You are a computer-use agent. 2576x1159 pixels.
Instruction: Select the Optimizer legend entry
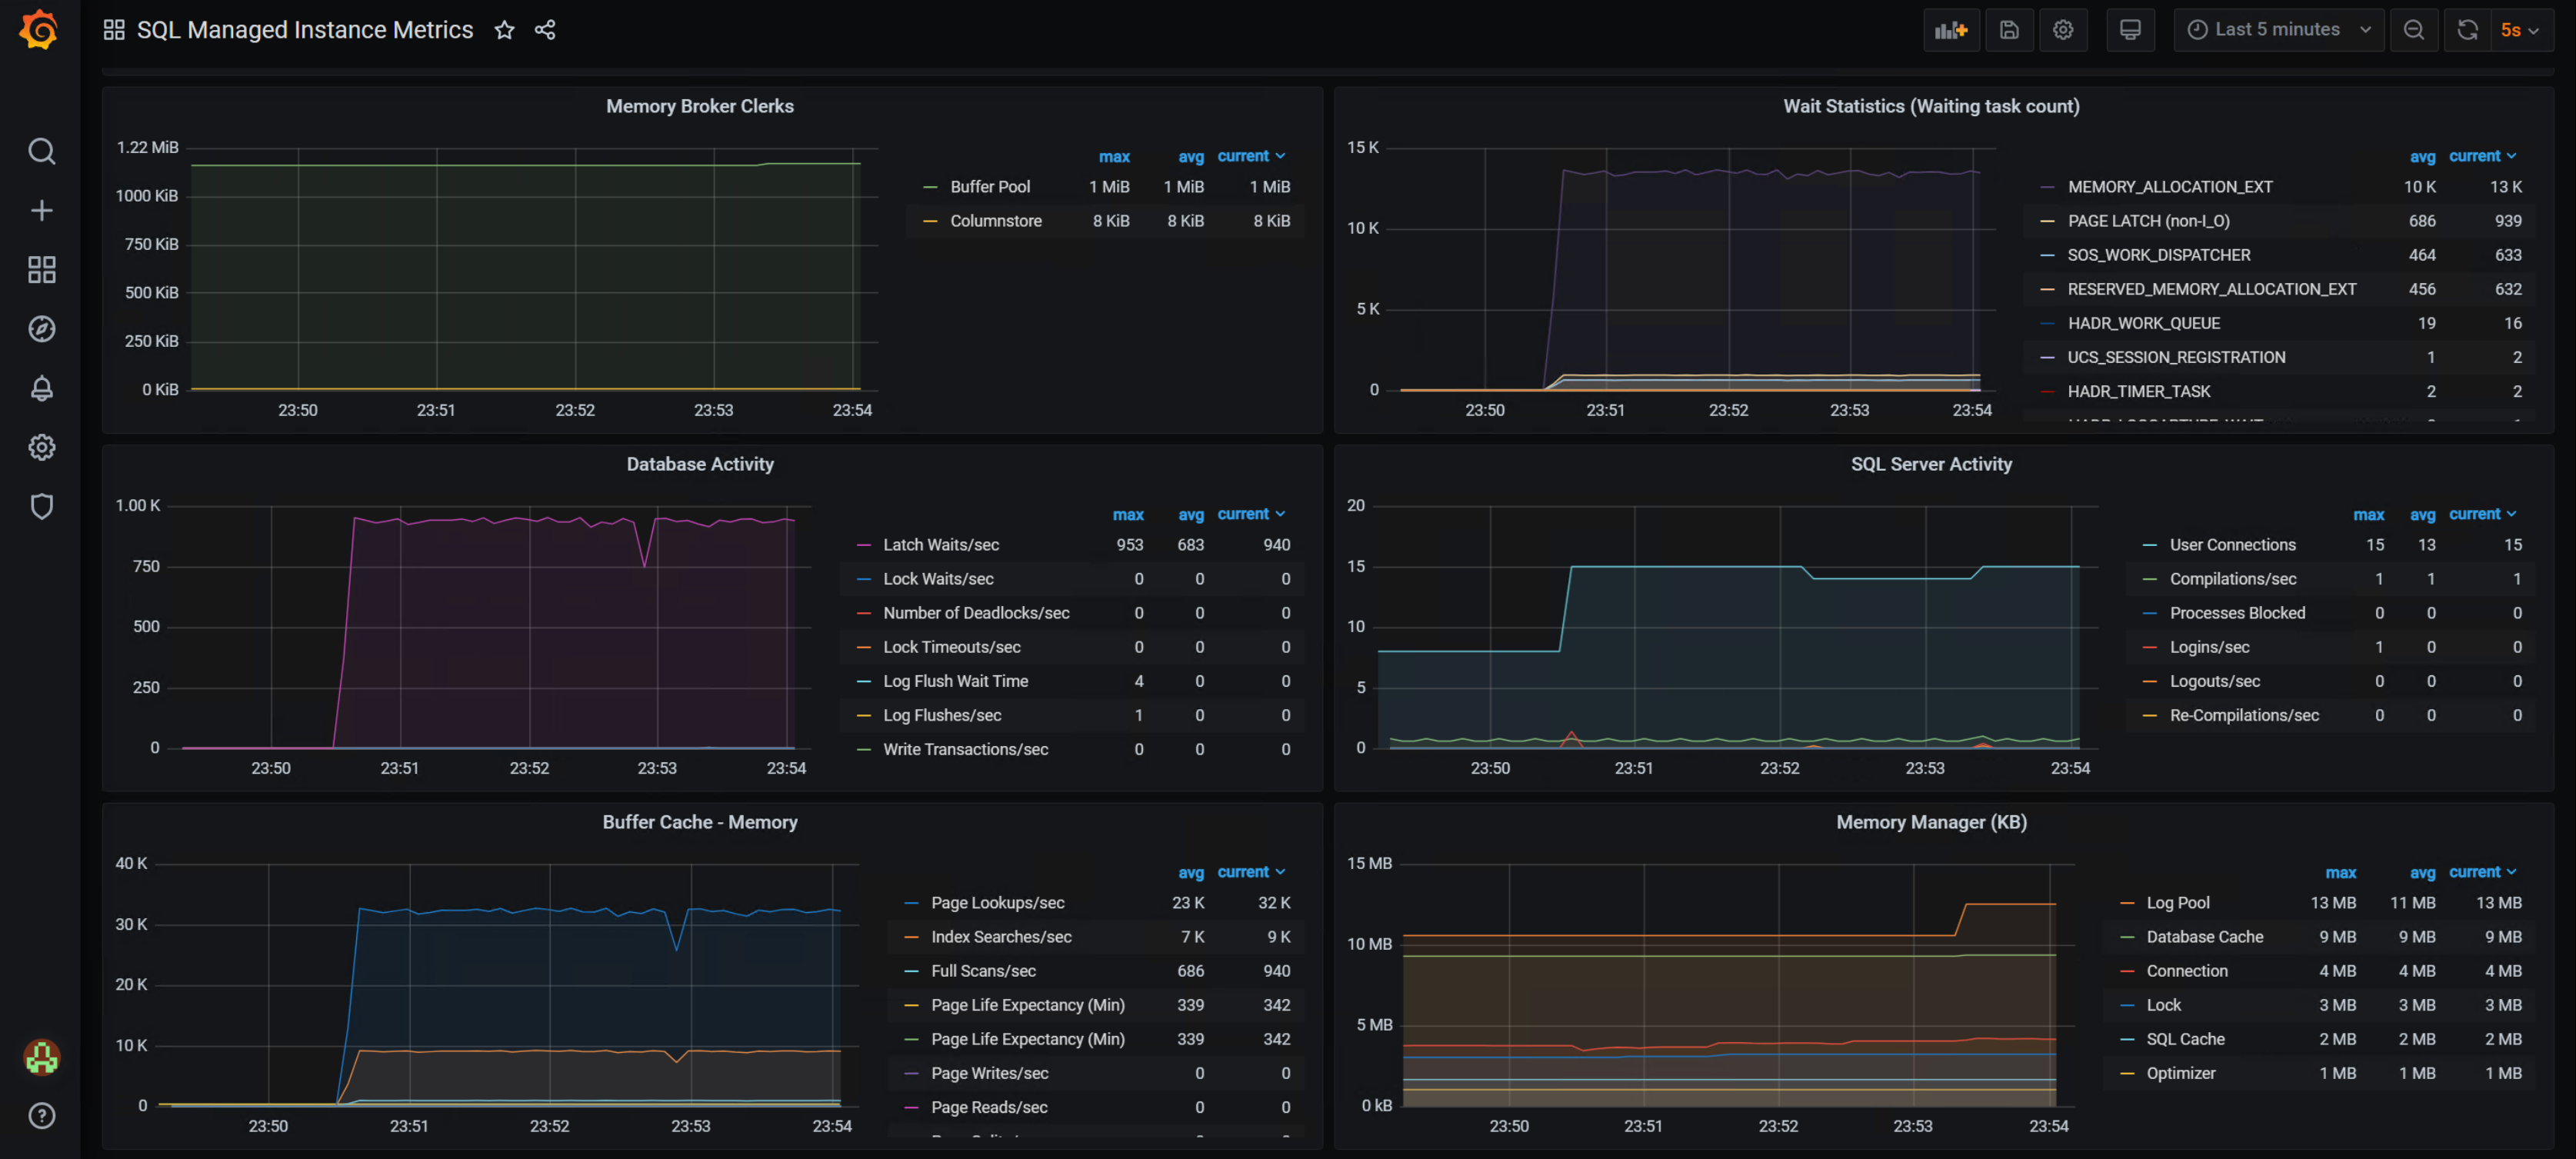click(x=2180, y=1073)
